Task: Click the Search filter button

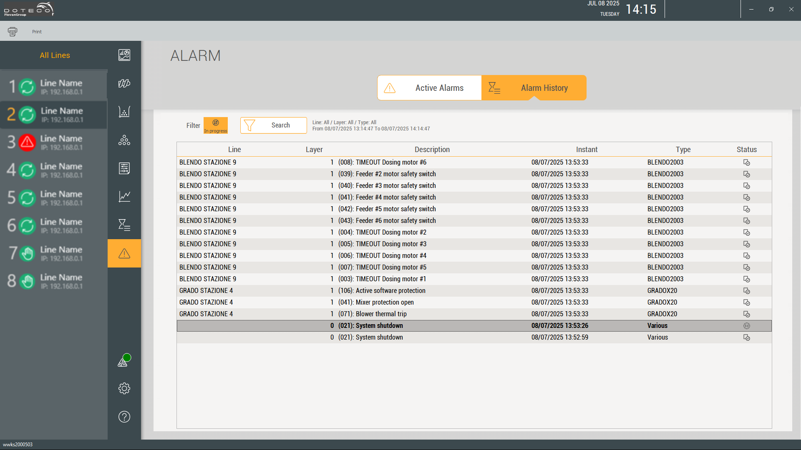Action: (273, 125)
